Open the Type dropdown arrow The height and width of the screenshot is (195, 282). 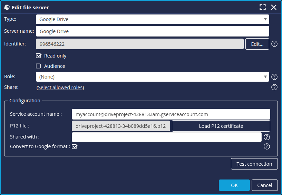[x=265, y=19]
